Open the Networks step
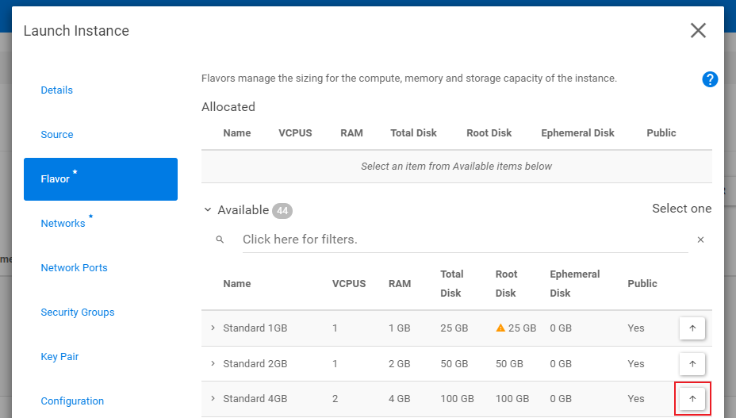 [x=63, y=223]
